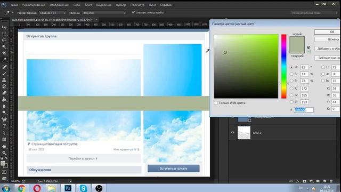Select the Blur tool

[x=4, y=106]
